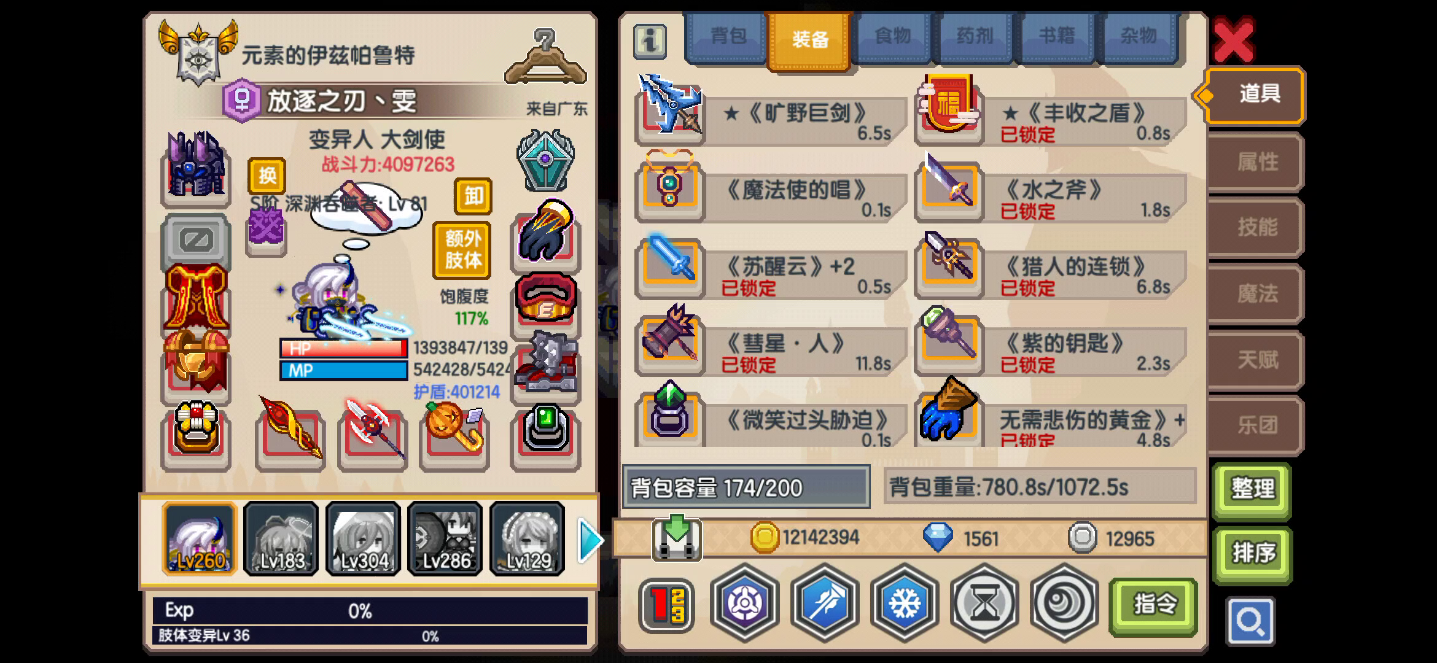Tap the magnifier search icon
Screen dimensions: 1437x663
click(1250, 621)
